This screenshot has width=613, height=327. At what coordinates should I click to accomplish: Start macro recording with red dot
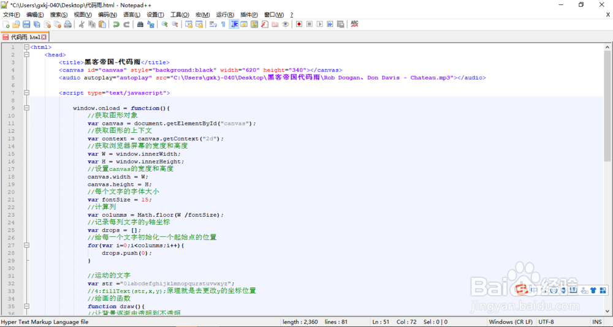[299, 24]
